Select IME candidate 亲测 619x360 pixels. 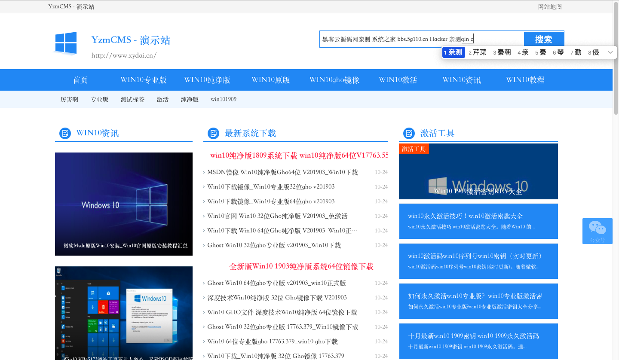tap(454, 52)
